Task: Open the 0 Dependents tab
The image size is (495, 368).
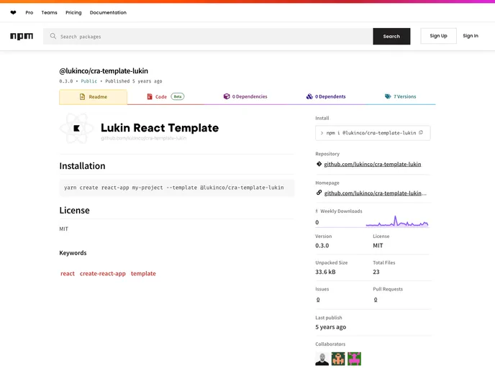Action: coord(326,96)
